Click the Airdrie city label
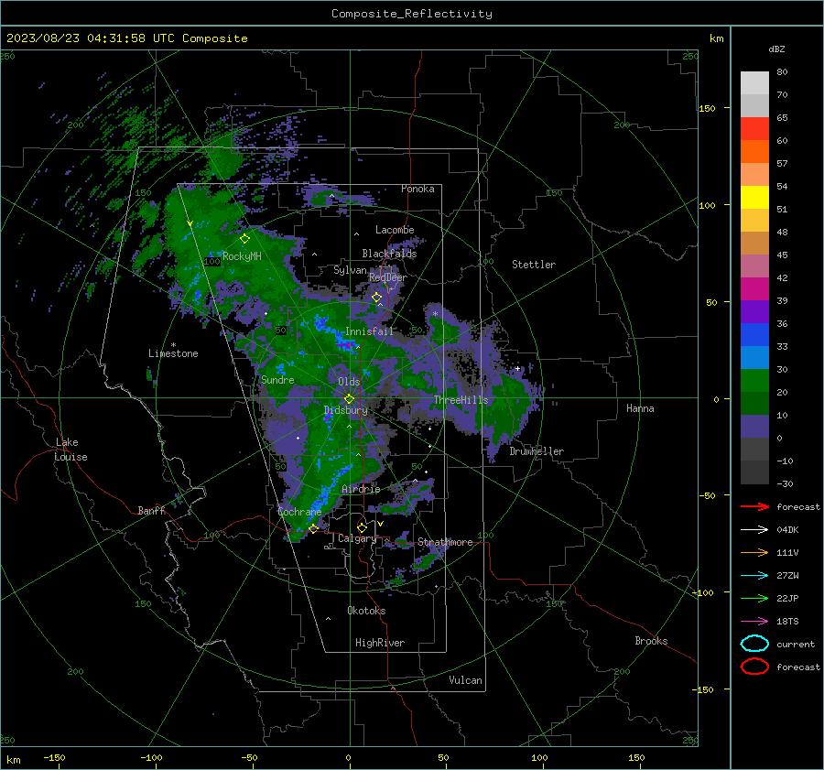 pos(361,489)
